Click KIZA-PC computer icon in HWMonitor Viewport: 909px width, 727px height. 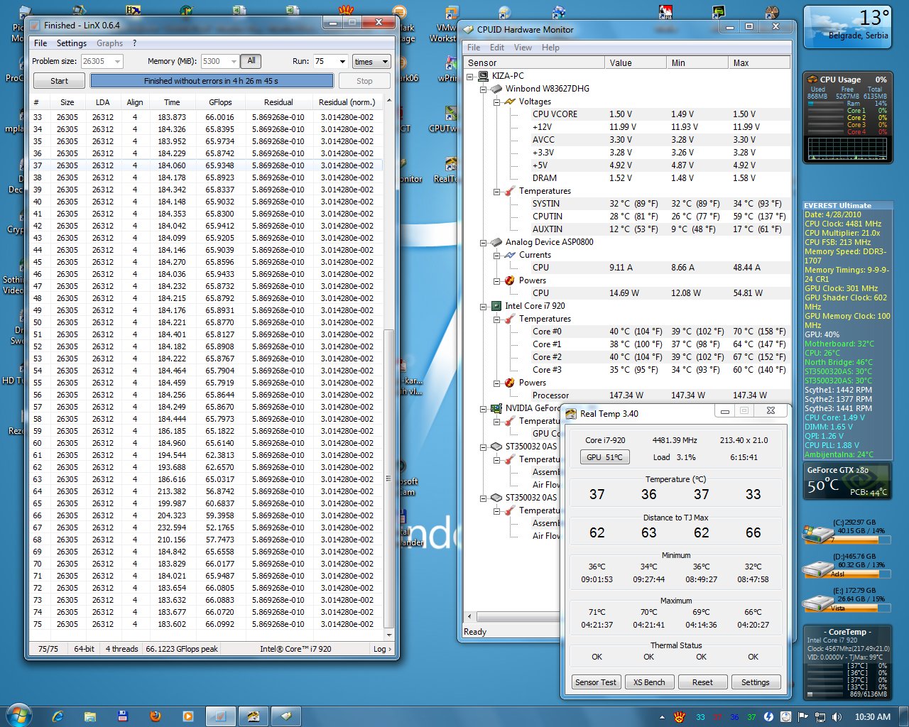click(483, 76)
